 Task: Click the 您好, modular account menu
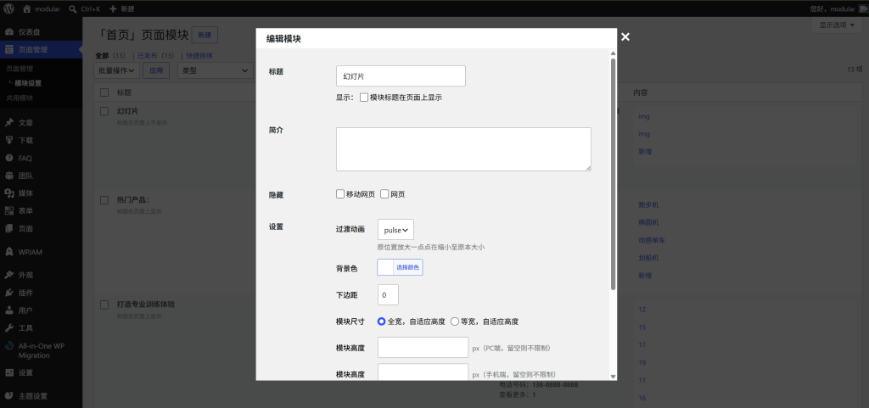pyautogui.click(x=841, y=8)
